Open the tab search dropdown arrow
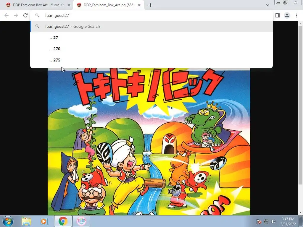 [267, 5]
